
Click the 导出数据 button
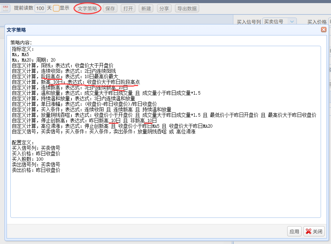pyautogui.click(x=187, y=8)
